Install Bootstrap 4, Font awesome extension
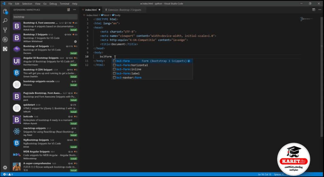The height and width of the screenshot is (177, 324). [x=73, y=30]
